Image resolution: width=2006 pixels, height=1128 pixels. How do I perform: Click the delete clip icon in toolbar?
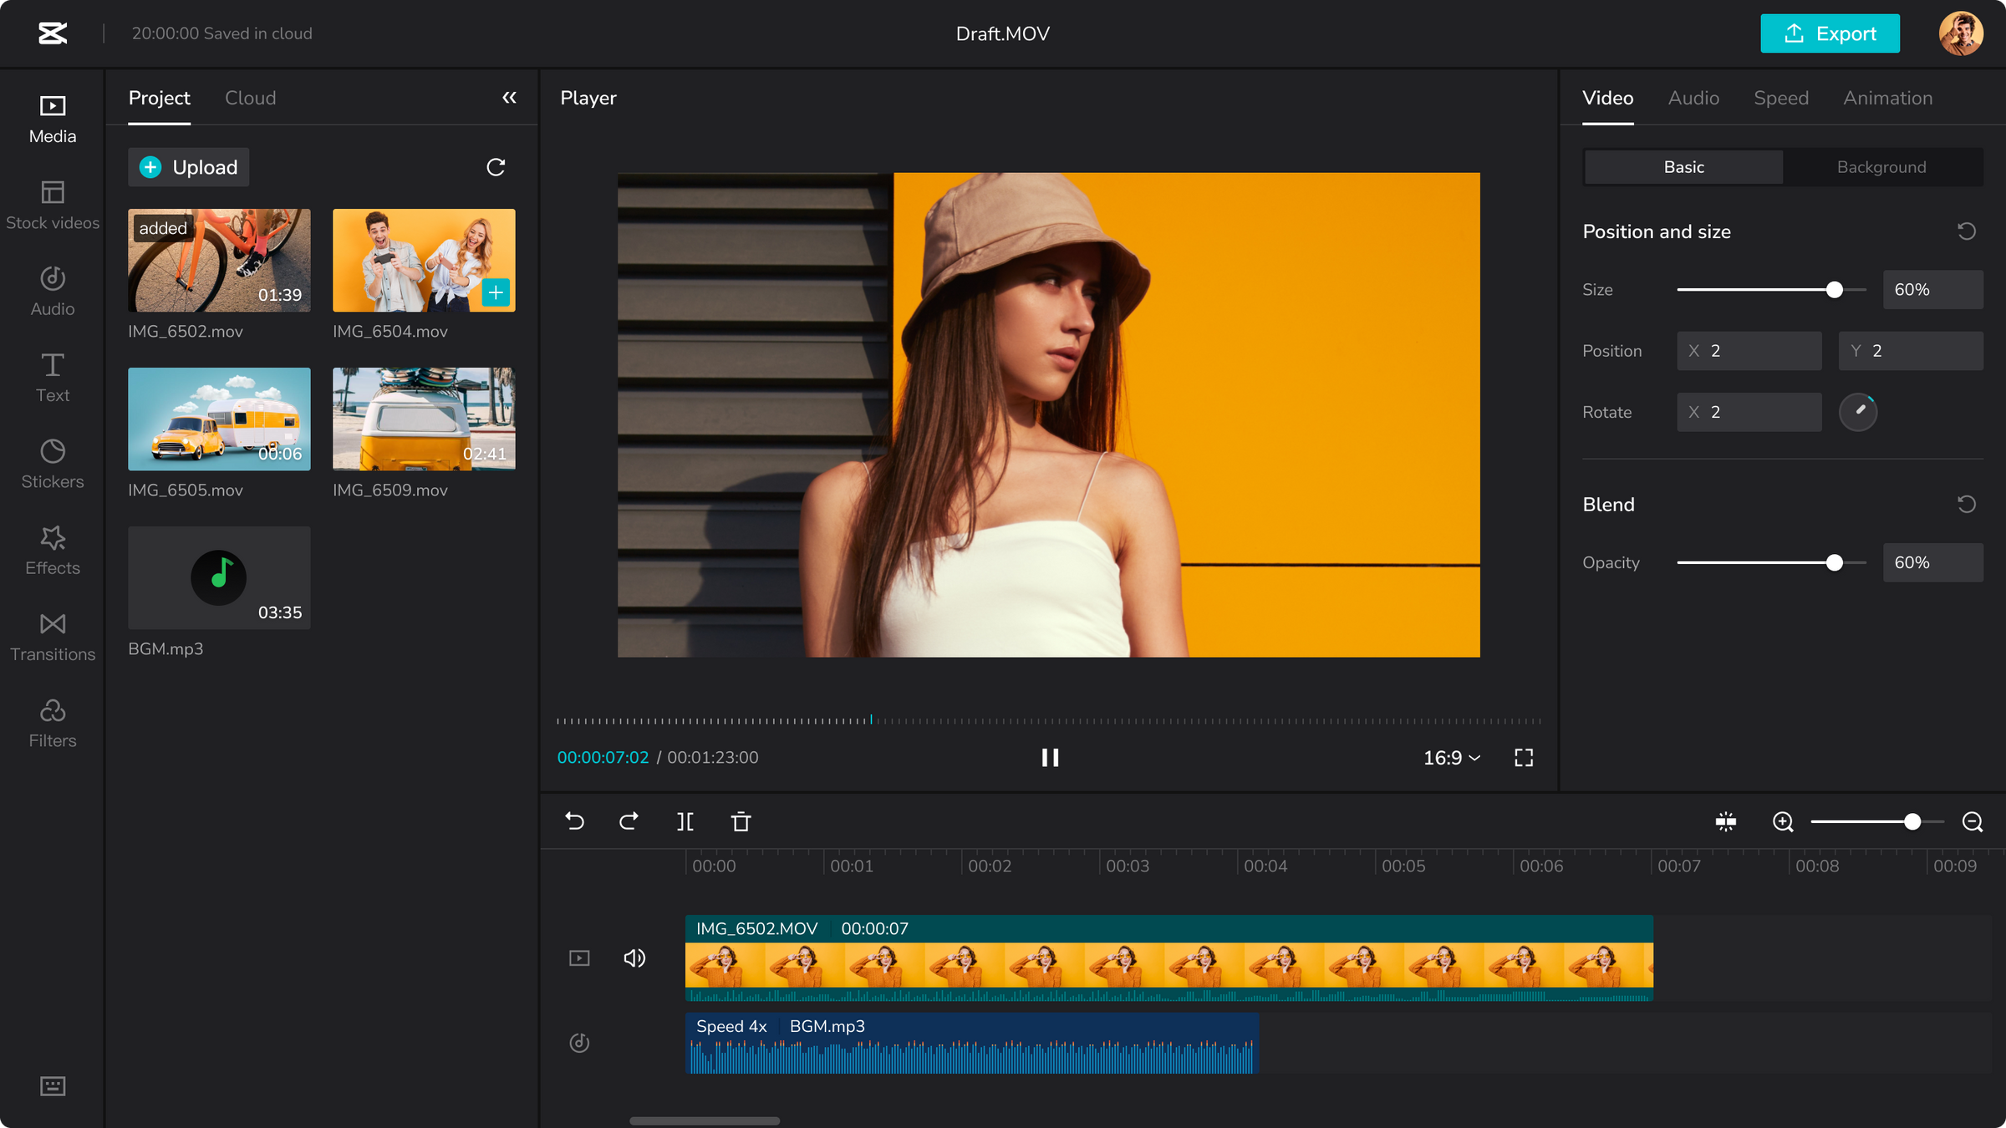741,822
